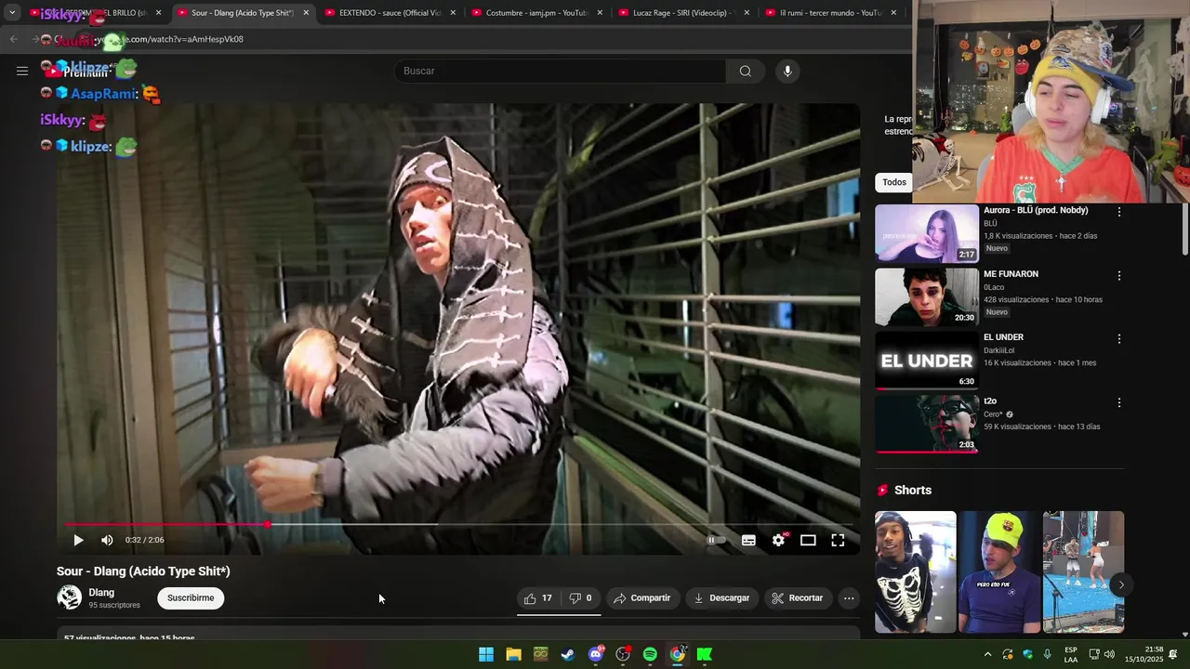Open options menu for t2o video
The height and width of the screenshot is (669, 1190).
pyautogui.click(x=1119, y=403)
